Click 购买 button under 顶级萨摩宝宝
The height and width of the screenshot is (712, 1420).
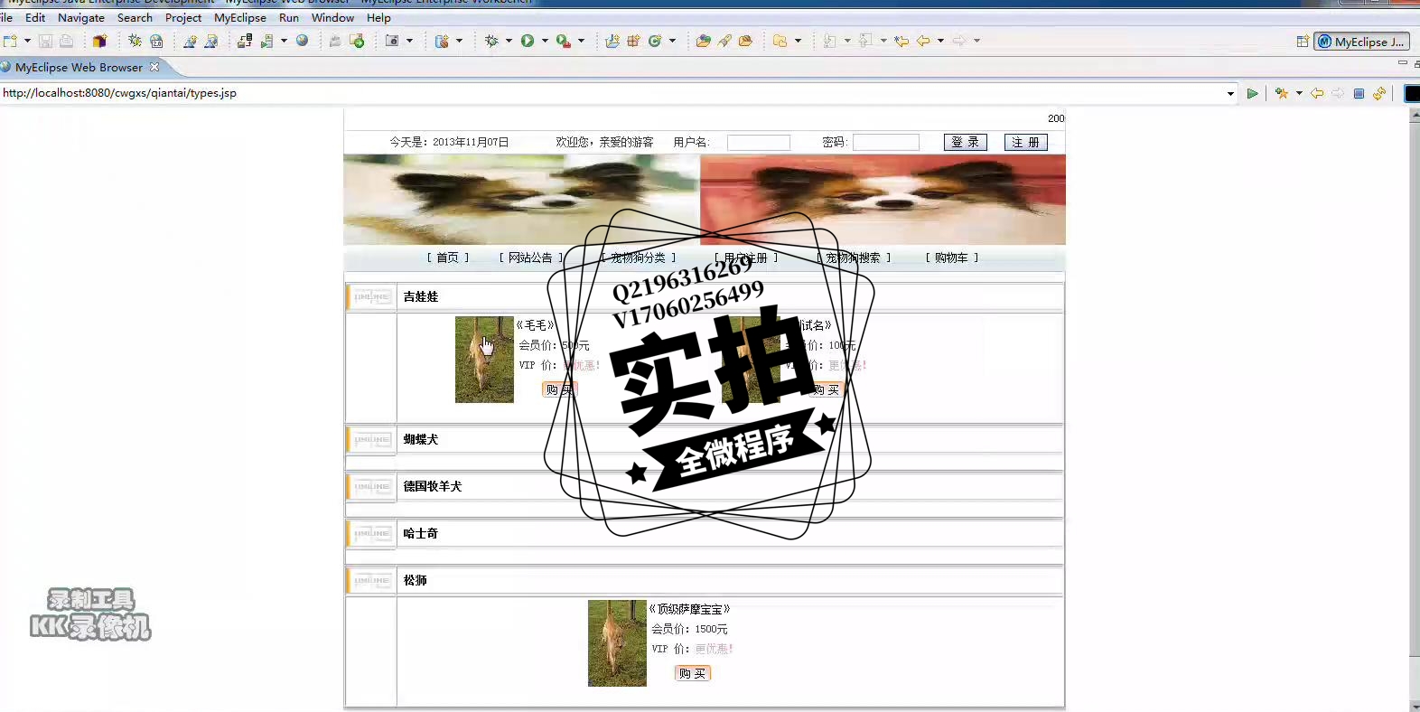(x=693, y=673)
